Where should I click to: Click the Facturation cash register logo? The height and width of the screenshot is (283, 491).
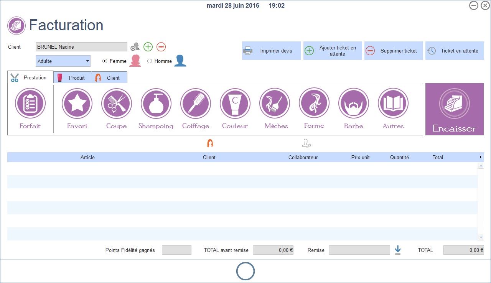(16, 26)
